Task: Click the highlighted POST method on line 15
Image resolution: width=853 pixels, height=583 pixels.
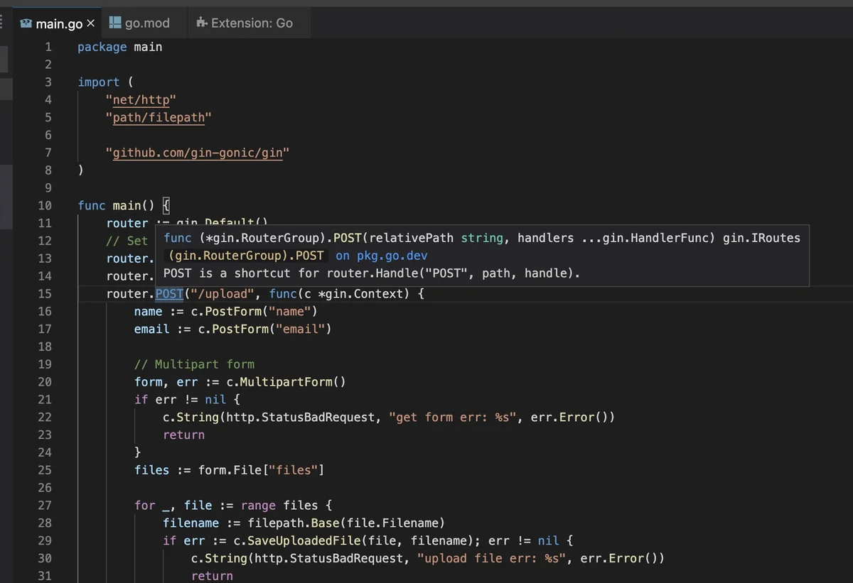Action: [x=169, y=294]
